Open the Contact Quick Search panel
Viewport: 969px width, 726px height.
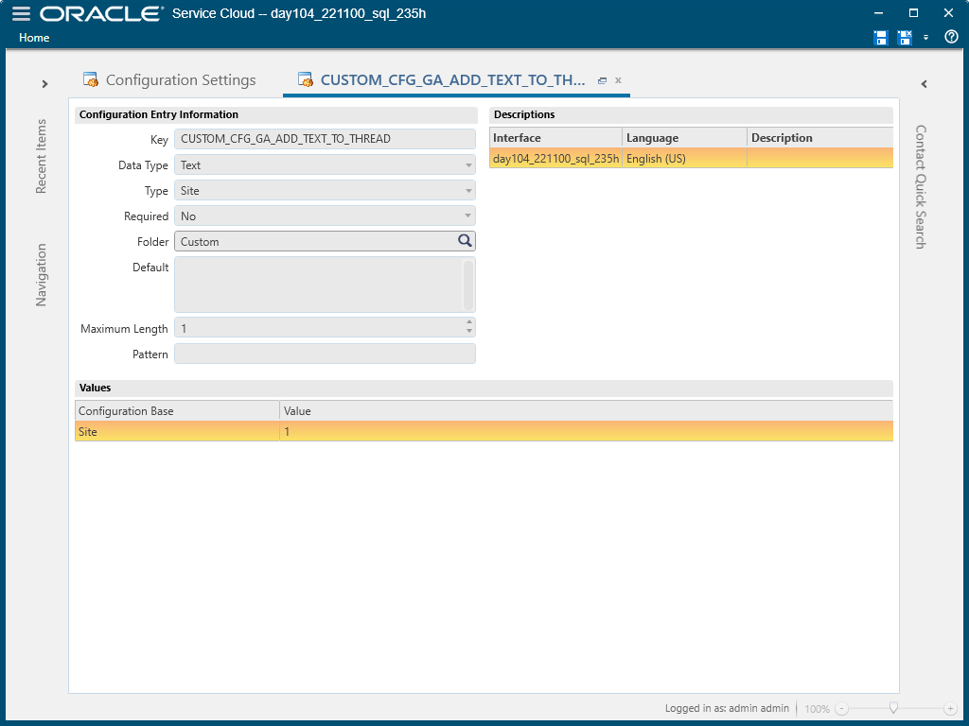coord(921,187)
